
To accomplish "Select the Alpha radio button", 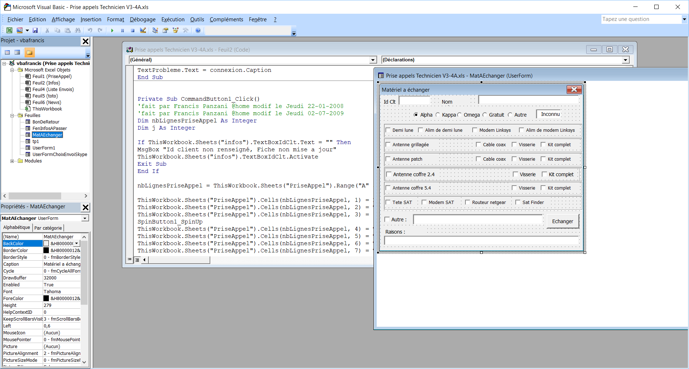I will point(416,115).
